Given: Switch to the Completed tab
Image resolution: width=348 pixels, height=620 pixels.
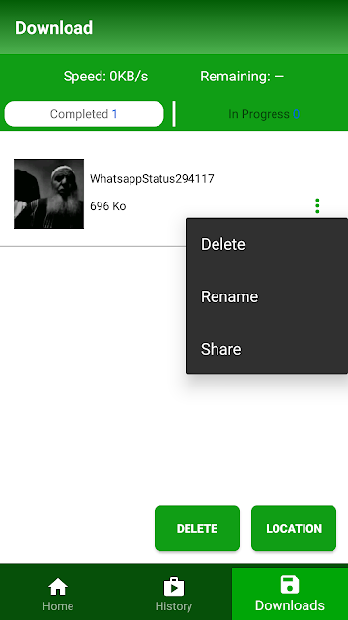Looking at the screenshot, I should (x=84, y=114).
